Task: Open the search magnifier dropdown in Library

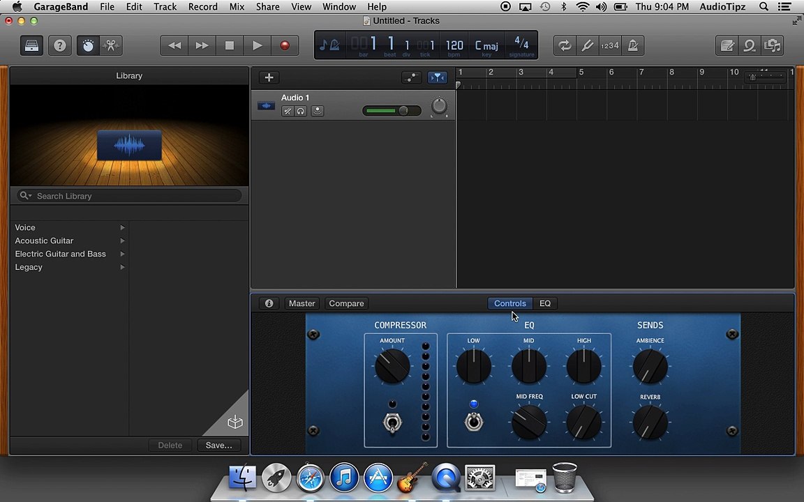Action: coord(25,196)
